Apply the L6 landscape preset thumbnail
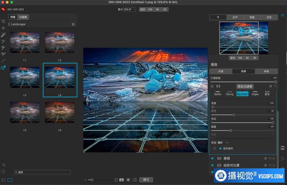This screenshot has width=287, height=185. point(60,112)
